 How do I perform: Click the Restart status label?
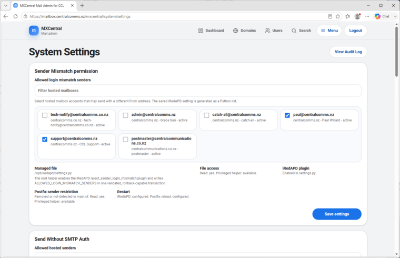coord(124,192)
